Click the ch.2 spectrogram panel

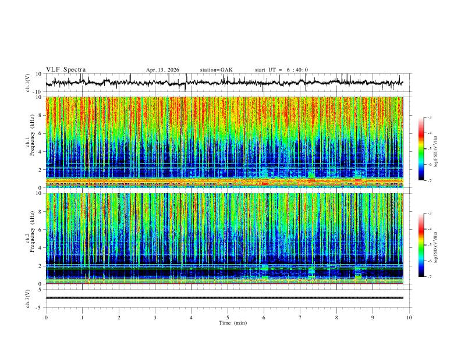(224, 238)
